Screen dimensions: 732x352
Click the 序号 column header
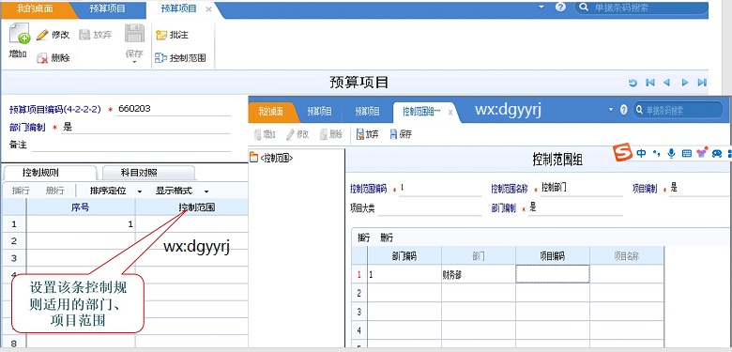(81, 207)
